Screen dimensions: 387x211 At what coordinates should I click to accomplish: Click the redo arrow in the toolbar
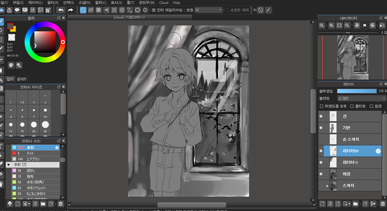[x=70, y=10]
